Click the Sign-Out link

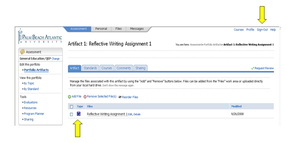click(262, 30)
